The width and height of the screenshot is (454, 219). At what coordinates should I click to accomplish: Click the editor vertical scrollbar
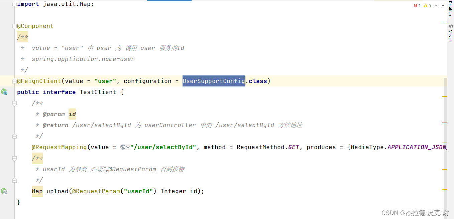(445, 134)
